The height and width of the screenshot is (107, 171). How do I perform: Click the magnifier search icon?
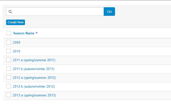pos(10,11)
